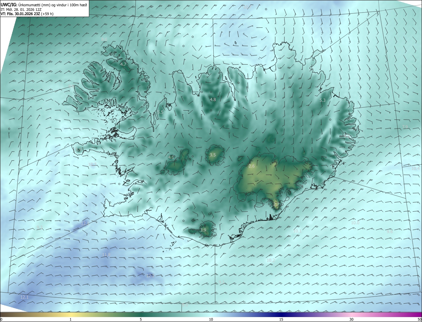Click the 4.8 value in north Iceland
422x322 pixels.
(213, 99)
